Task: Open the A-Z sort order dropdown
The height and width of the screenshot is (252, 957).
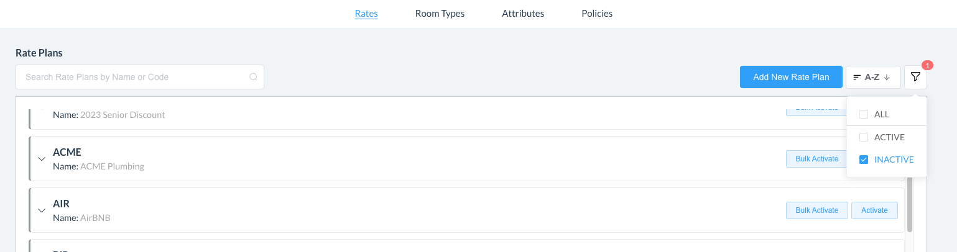Action: point(872,77)
